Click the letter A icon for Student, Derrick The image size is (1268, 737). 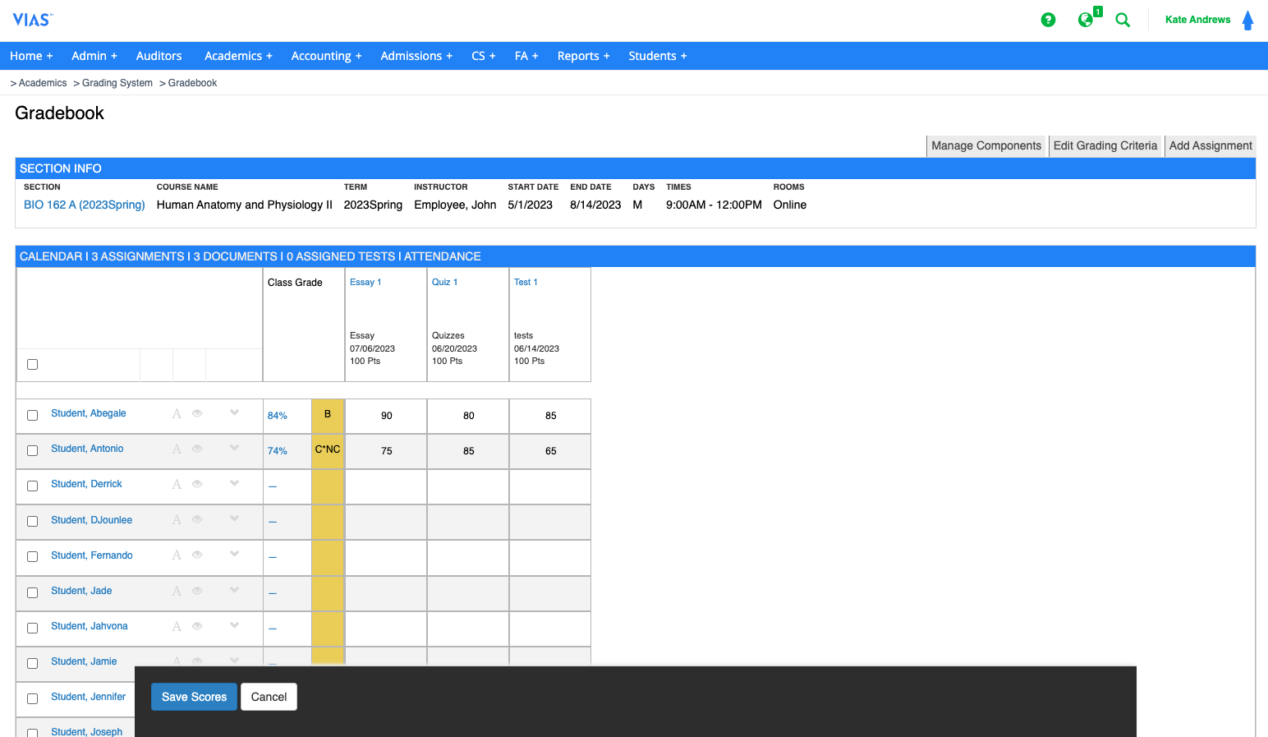coord(177,485)
